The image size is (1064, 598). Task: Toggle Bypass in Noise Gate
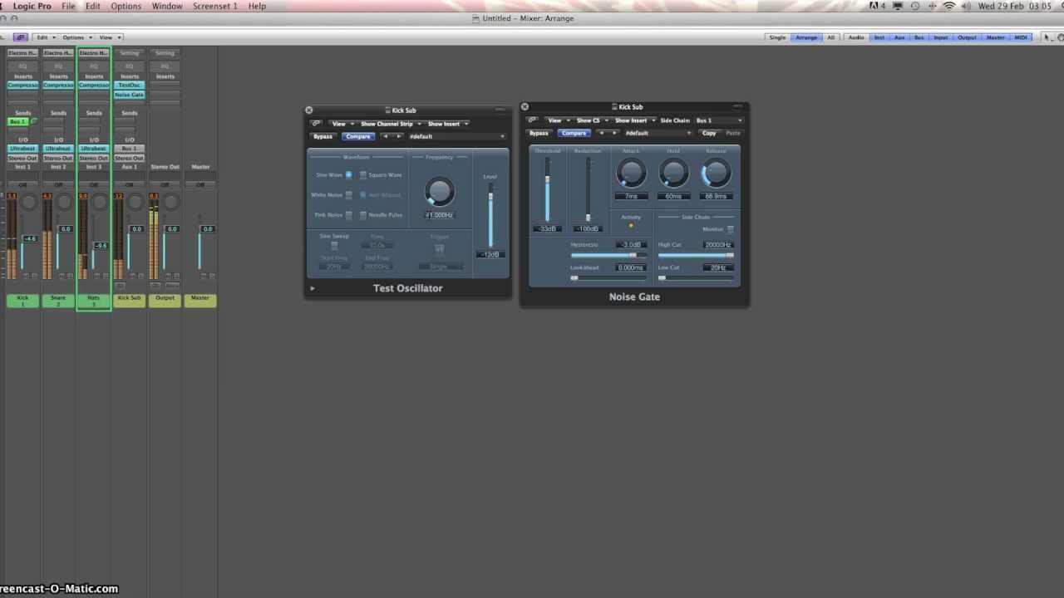(539, 133)
